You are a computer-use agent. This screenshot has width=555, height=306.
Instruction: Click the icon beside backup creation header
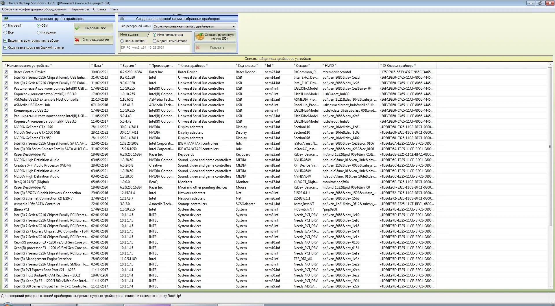[x=122, y=19]
